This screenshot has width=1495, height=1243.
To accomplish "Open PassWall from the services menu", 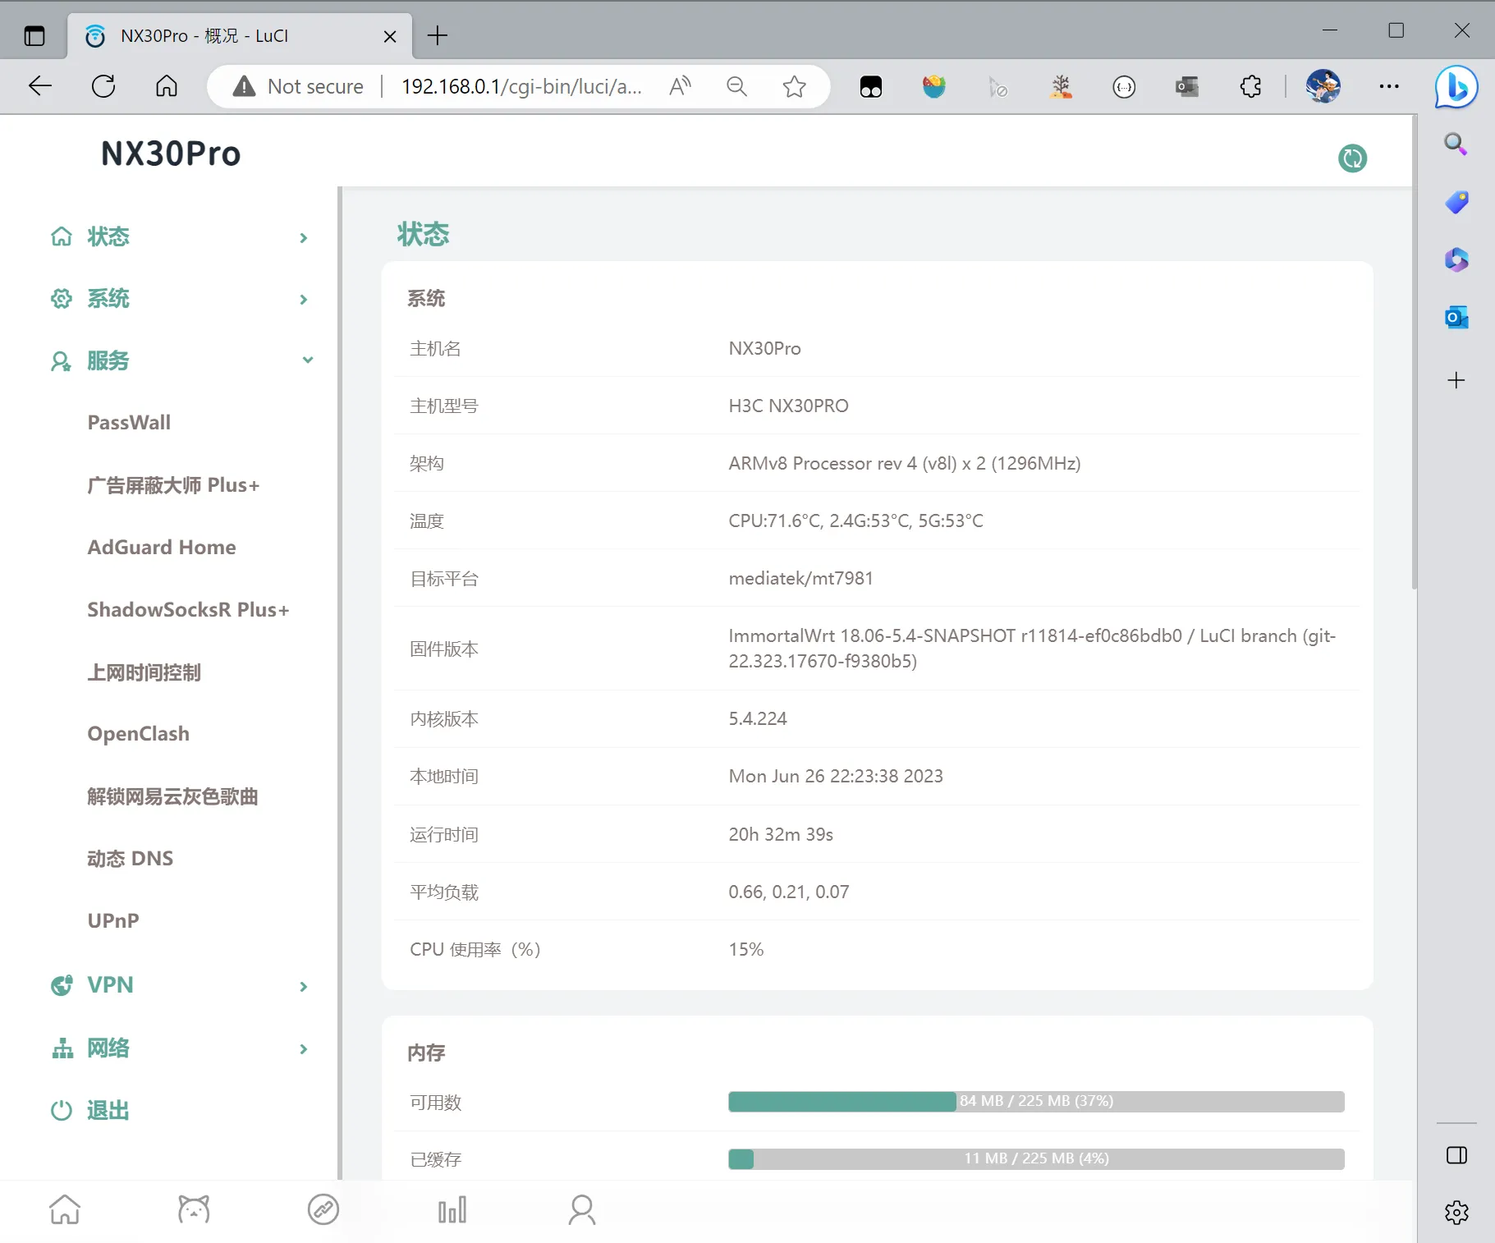I will click(129, 423).
